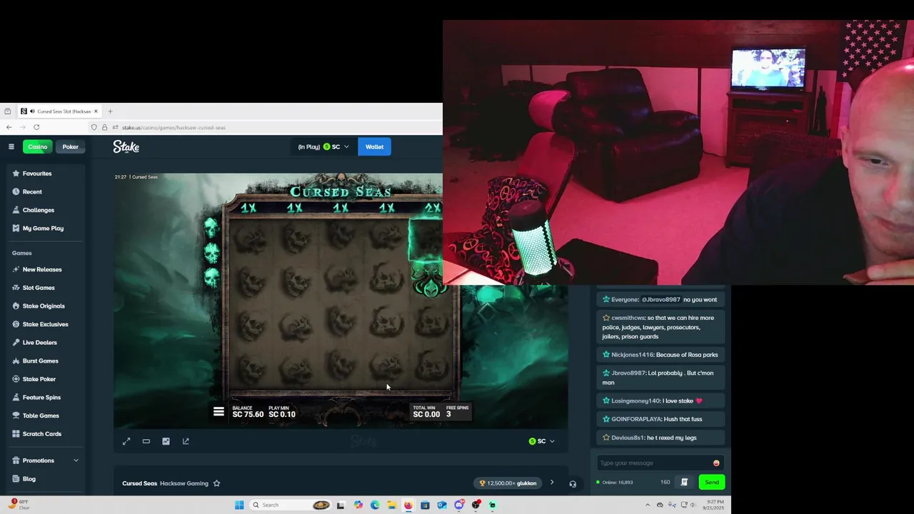Favourite Cursed Seas with star icon

216,483
